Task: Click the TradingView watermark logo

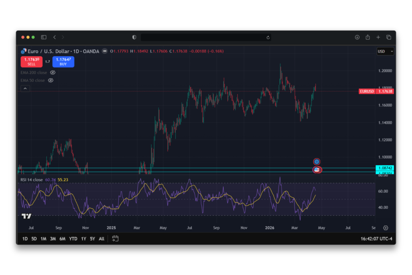Action: pos(26,216)
